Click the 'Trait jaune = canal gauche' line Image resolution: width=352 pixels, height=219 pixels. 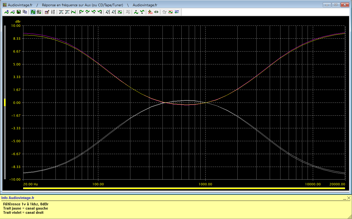pos(25,208)
